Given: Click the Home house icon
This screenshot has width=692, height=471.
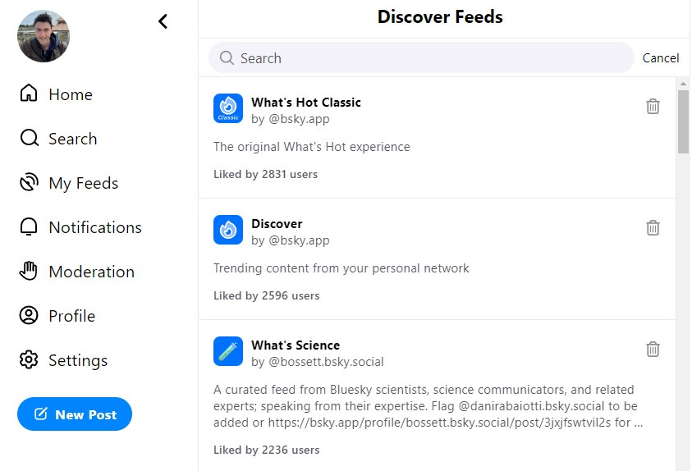Looking at the screenshot, I should (29, 93).
